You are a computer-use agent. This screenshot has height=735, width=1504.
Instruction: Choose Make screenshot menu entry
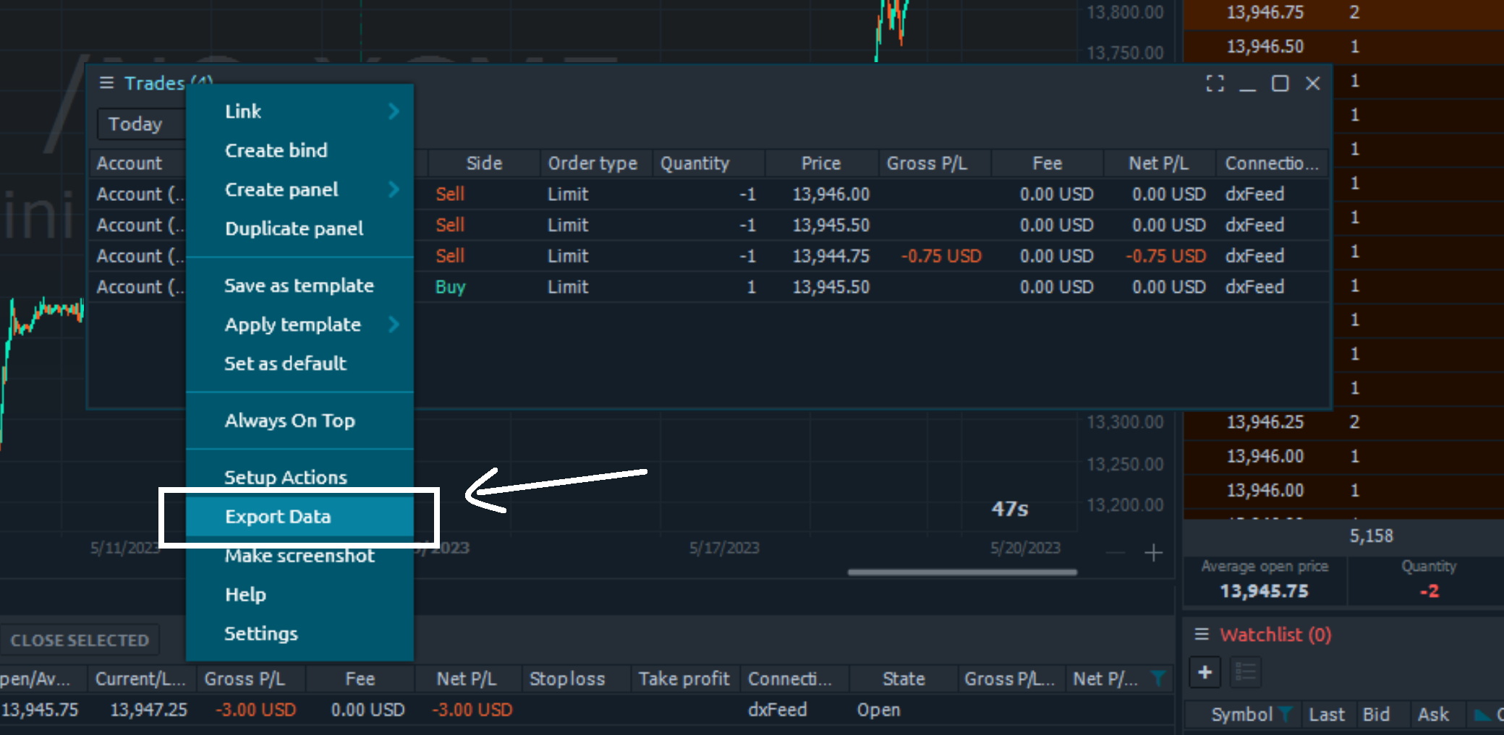point(299,556)
